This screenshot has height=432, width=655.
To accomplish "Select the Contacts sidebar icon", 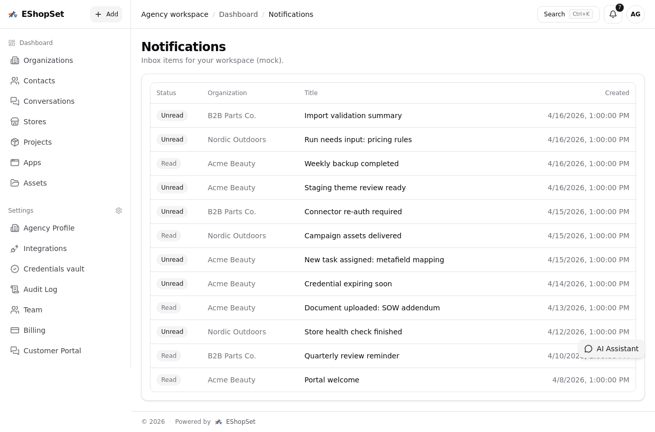I will 15,81.
